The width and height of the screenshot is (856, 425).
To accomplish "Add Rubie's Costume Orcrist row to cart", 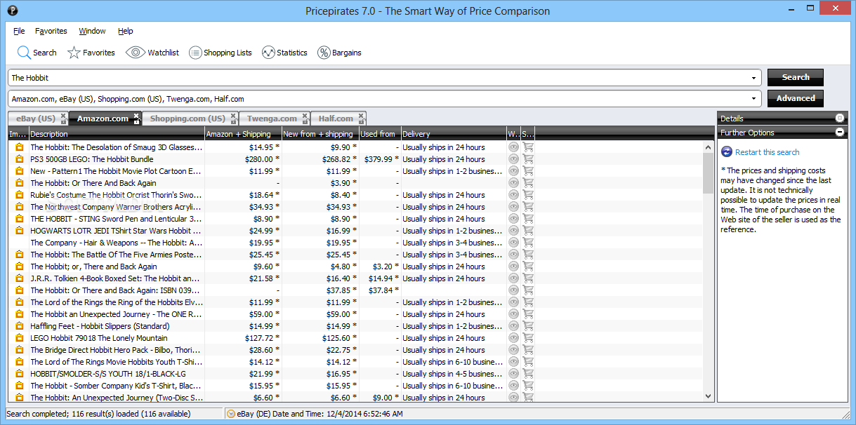I will 528,195.
